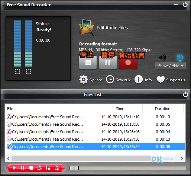Click the Pause recording button
This screenshot has height=176, width=191.
pos(108,63)
